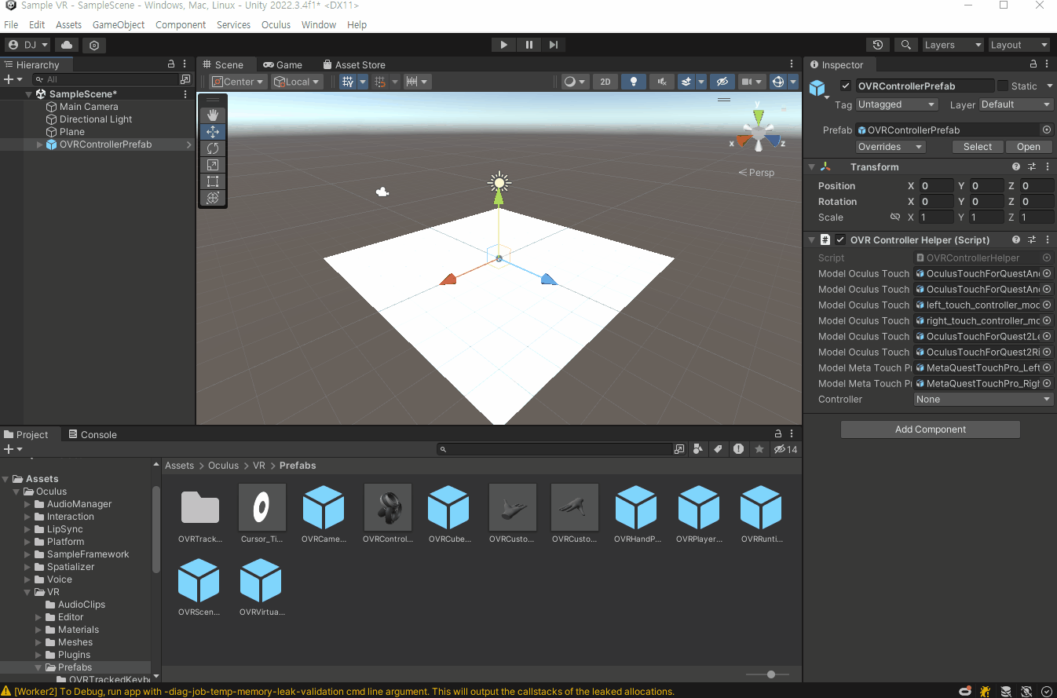
Task: Select the Scale tool
Action: click(212, 165)
